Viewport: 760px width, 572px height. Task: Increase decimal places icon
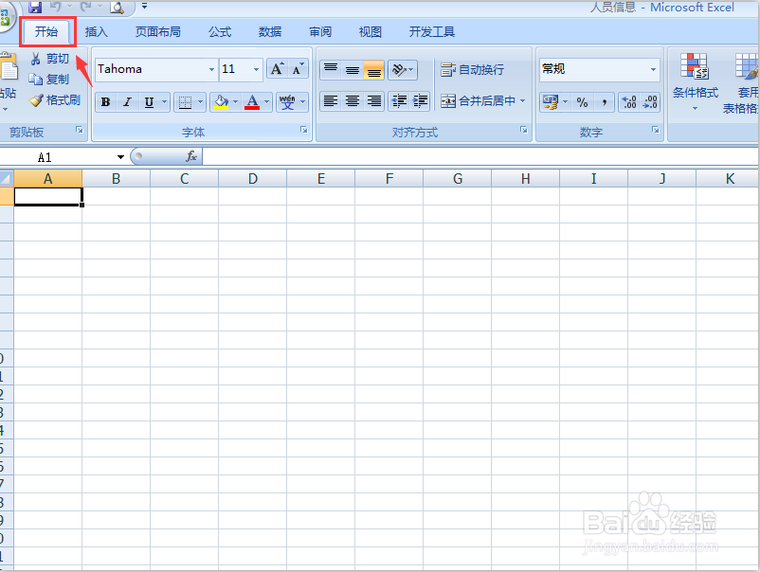[x=629, y=101]
